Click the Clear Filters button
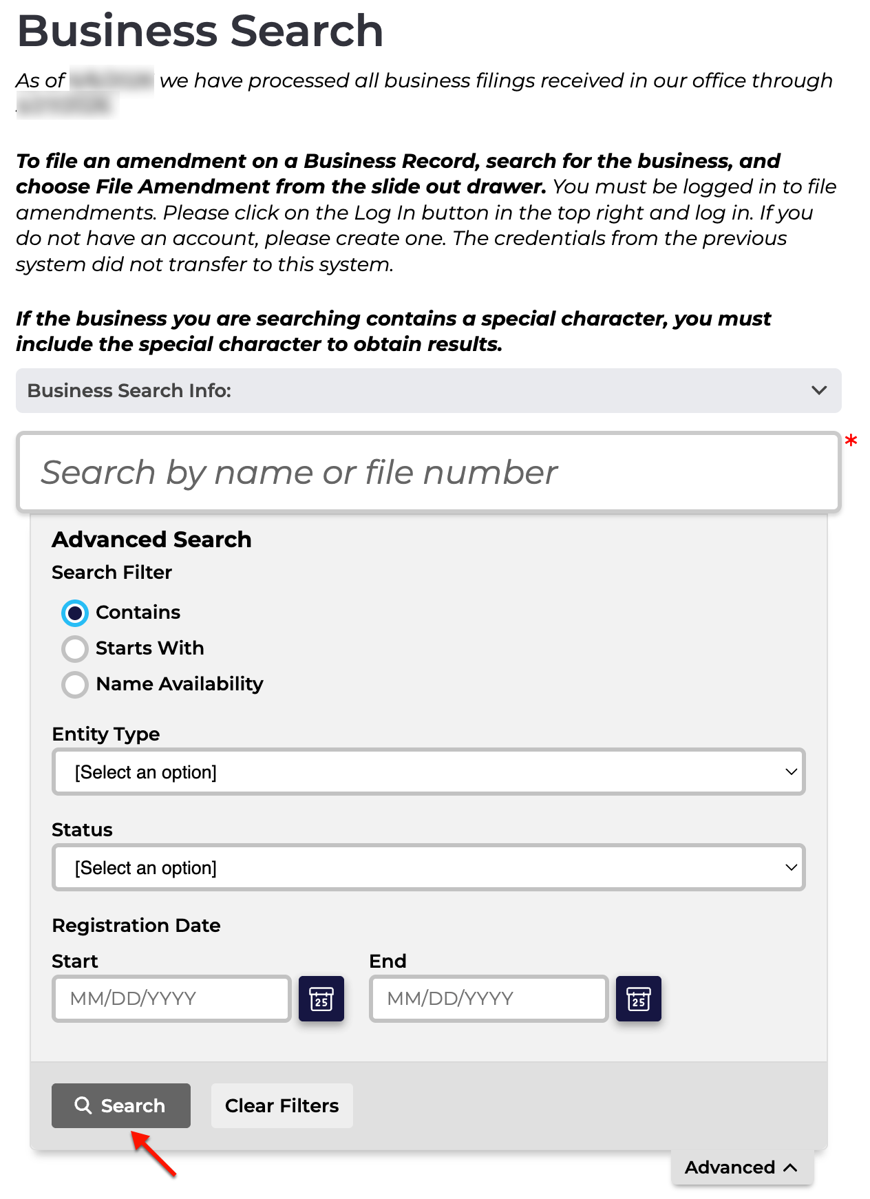 (282, 1105)
